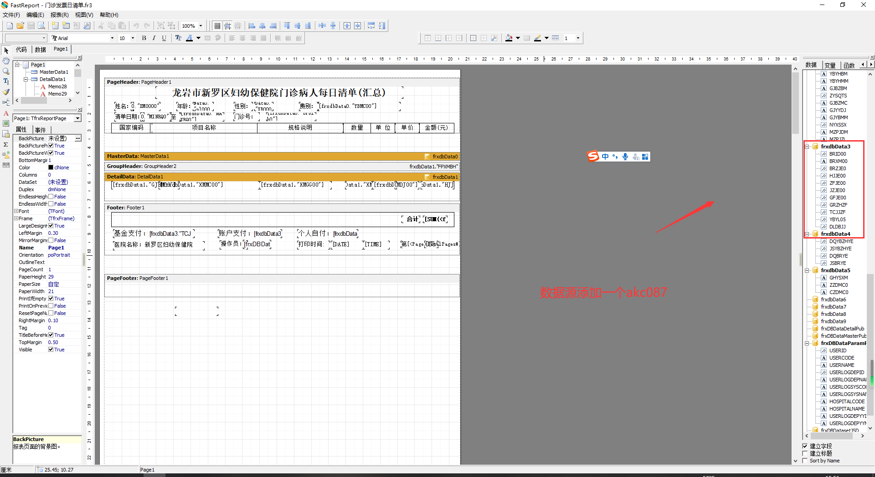Open the 报表(R) menu
The image size is (875, 477).
pyautogui.click(x=59, y=15)
